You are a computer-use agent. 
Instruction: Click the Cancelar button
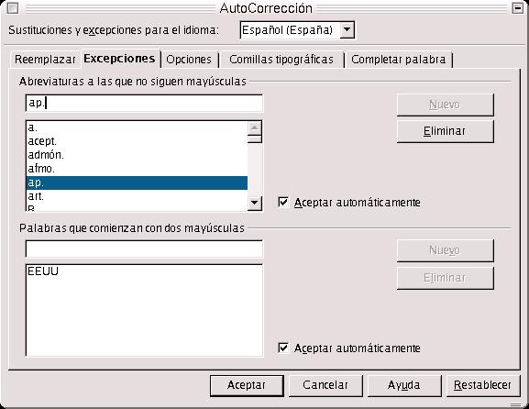pos(325,385)
